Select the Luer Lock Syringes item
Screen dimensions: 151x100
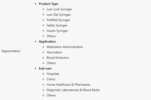[x=59, y=9]
